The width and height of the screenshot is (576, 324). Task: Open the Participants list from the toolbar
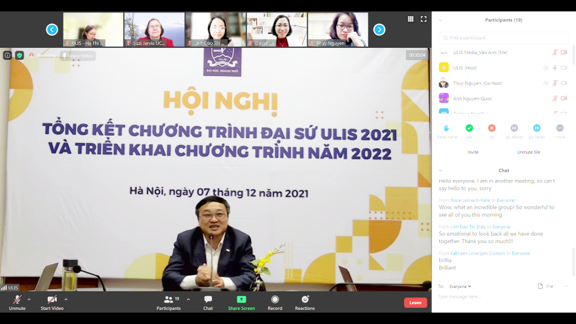[169, 303]
